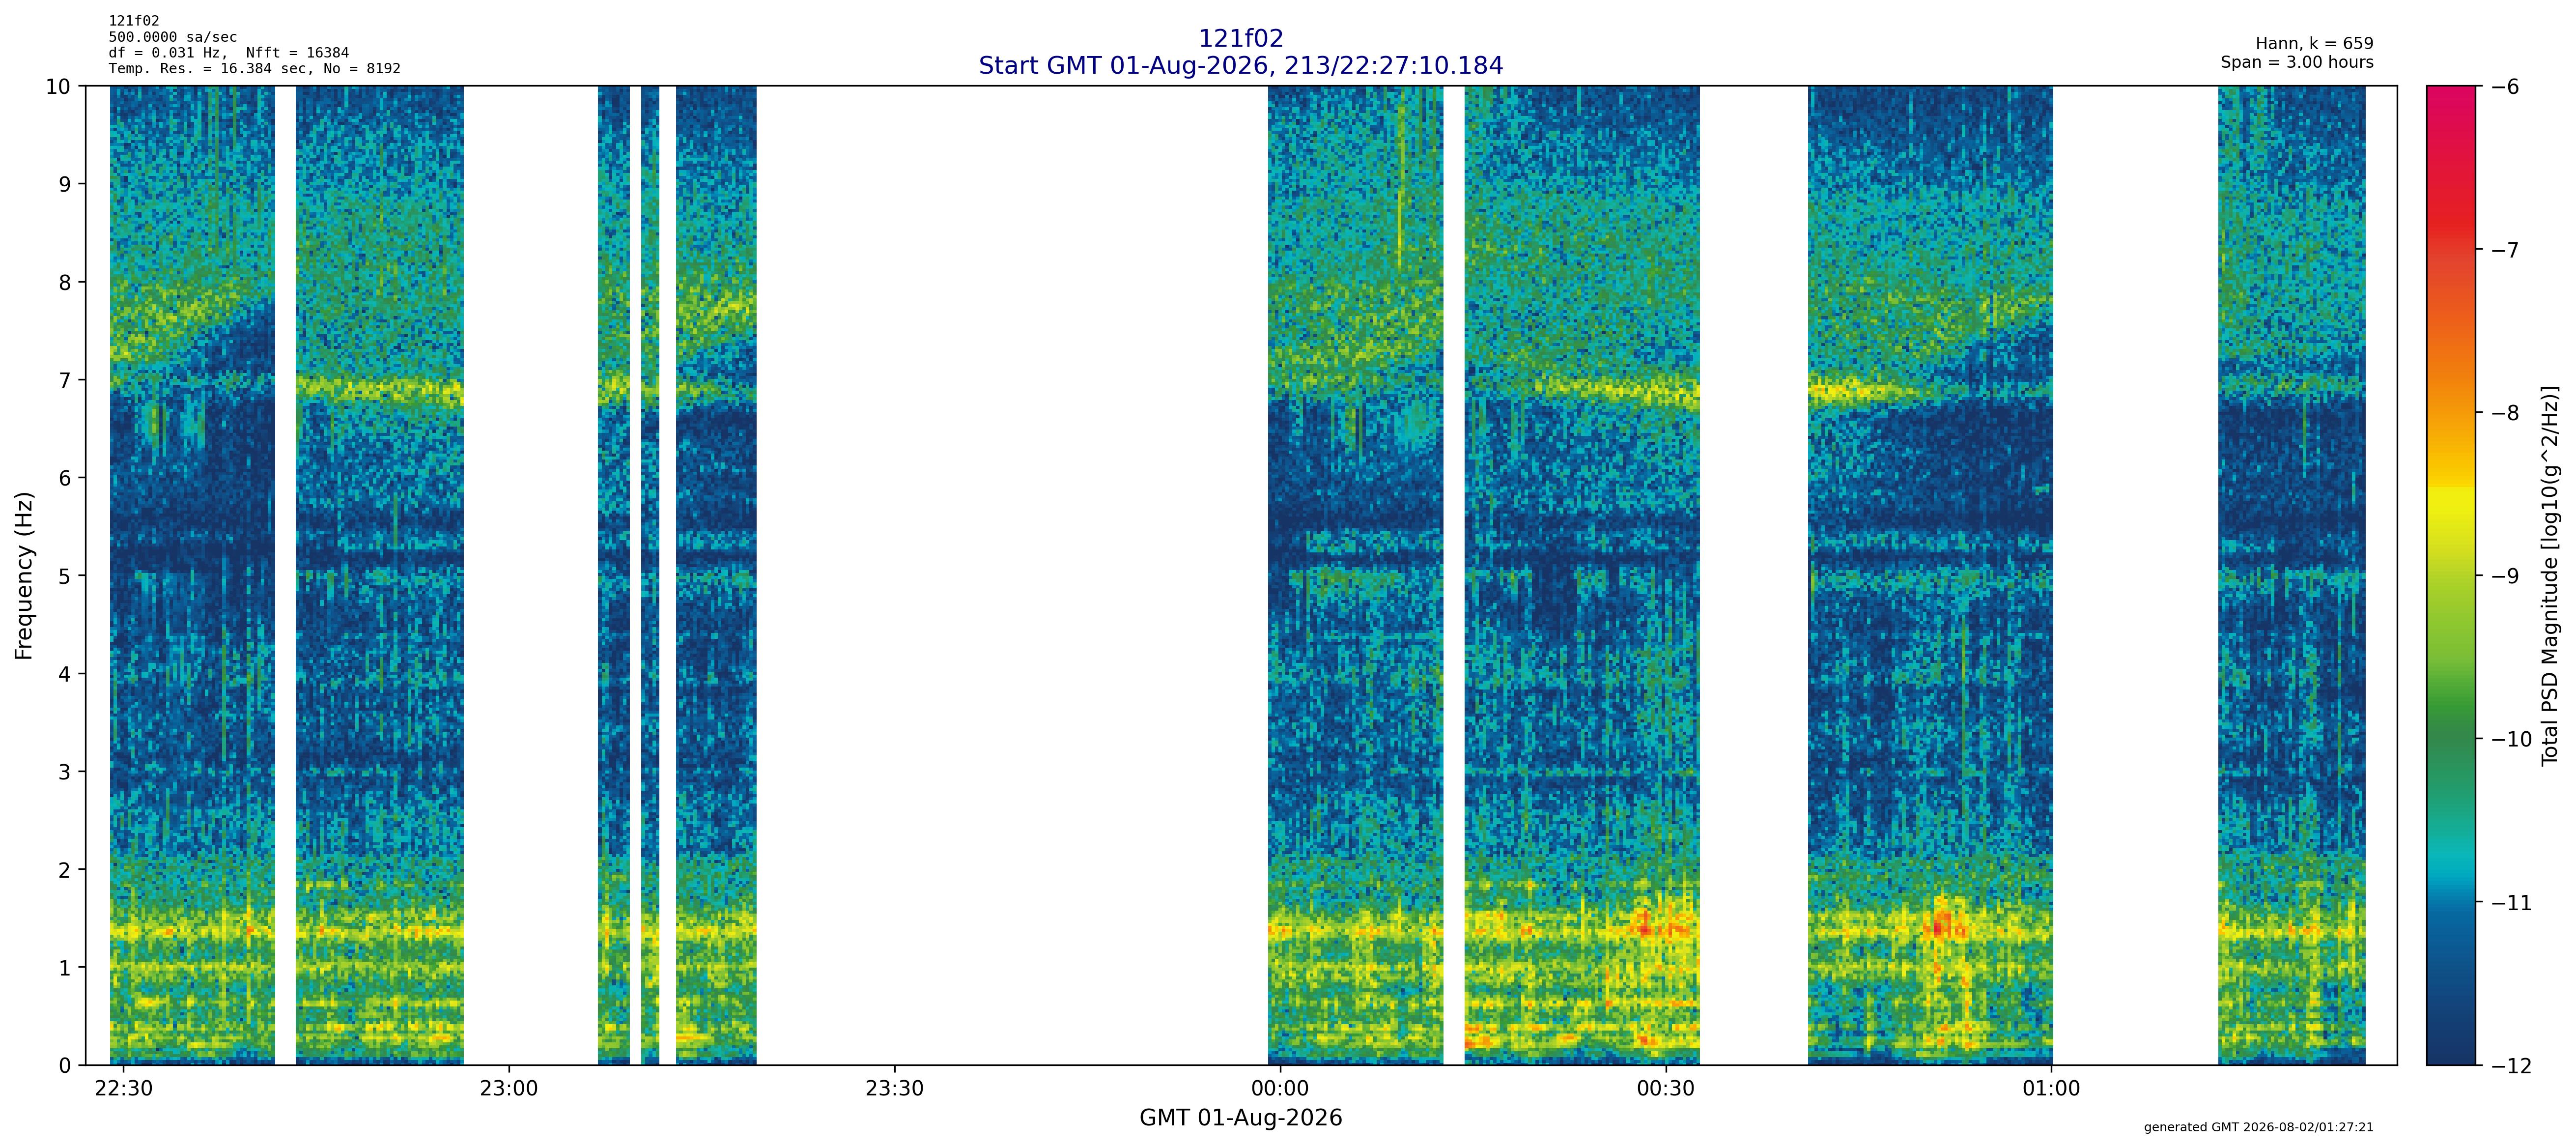Select the frequency axis tick label "7"
This screenshot has height=1148, width=2576.
coord(65,380)
